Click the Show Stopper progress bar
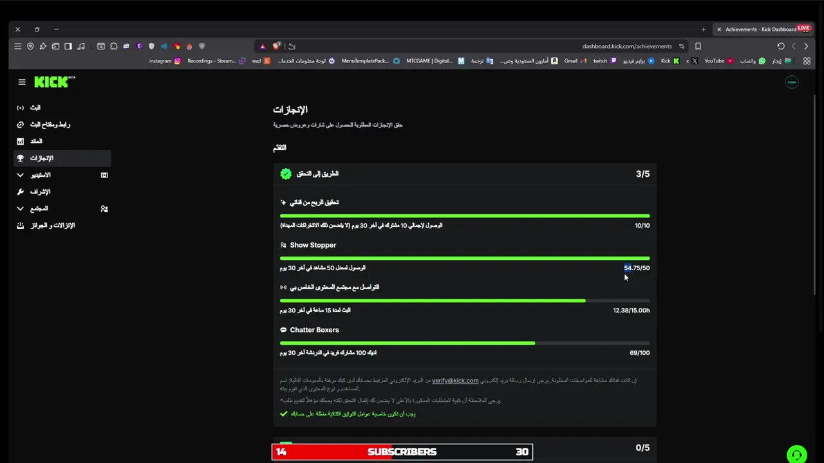The height and width of the screenshot is (463, 824). click(x=465, y=259)
